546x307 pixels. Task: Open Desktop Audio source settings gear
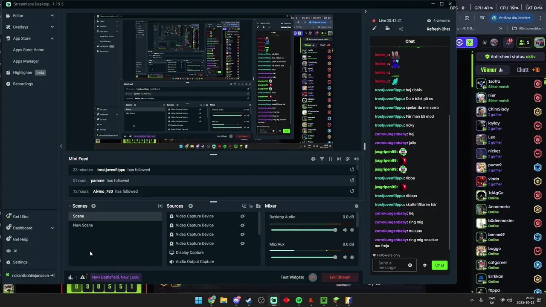352,230
